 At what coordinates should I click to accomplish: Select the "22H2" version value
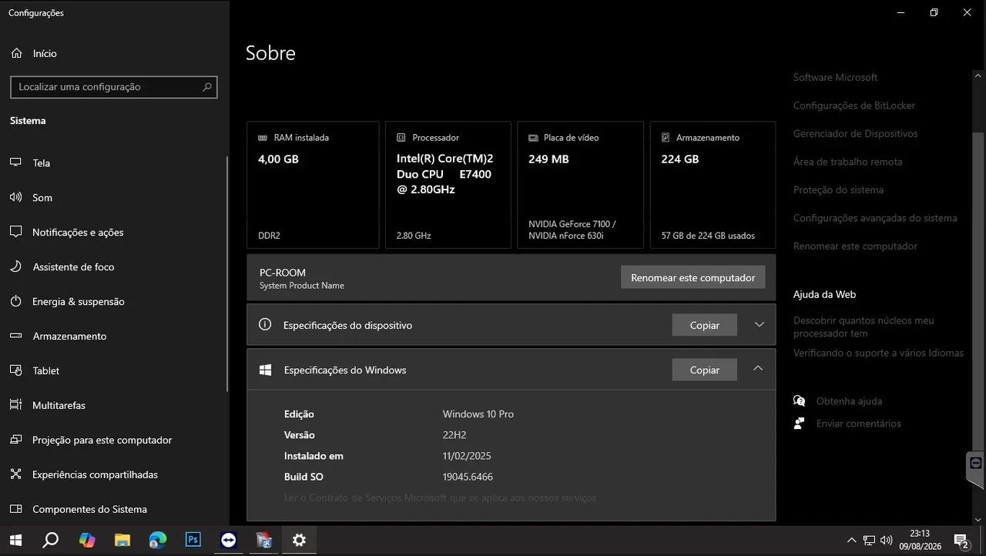click(x=454, y=435)
